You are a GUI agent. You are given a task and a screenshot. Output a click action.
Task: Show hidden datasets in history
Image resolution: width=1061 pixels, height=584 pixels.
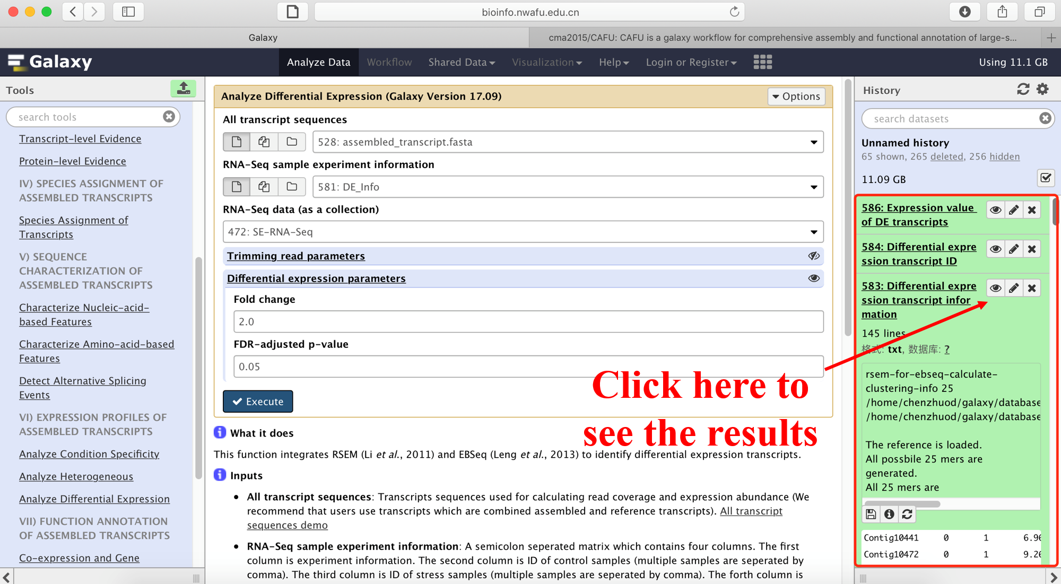tap(1004, 156)
